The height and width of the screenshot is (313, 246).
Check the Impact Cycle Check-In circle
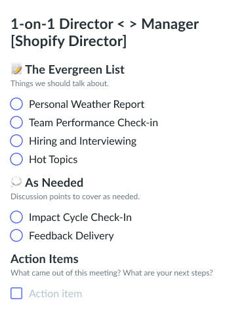(16, 217)
